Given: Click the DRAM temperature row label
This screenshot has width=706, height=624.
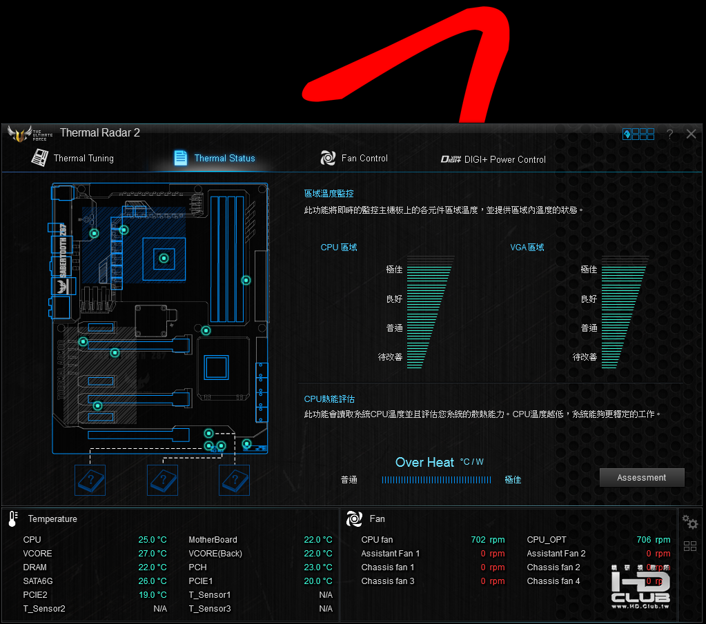Looking at the screenshot, I should coord(35,567).
